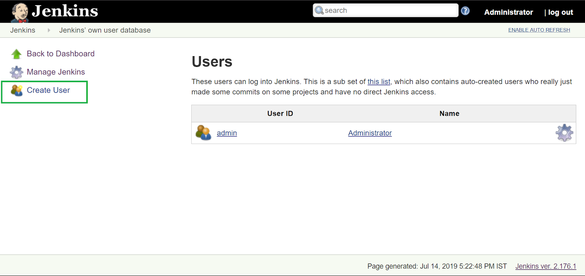Click the Jenkins butler logo icon
Image resolution: width=585 pixels, height=276 pixels.
[x=20, y=12]
